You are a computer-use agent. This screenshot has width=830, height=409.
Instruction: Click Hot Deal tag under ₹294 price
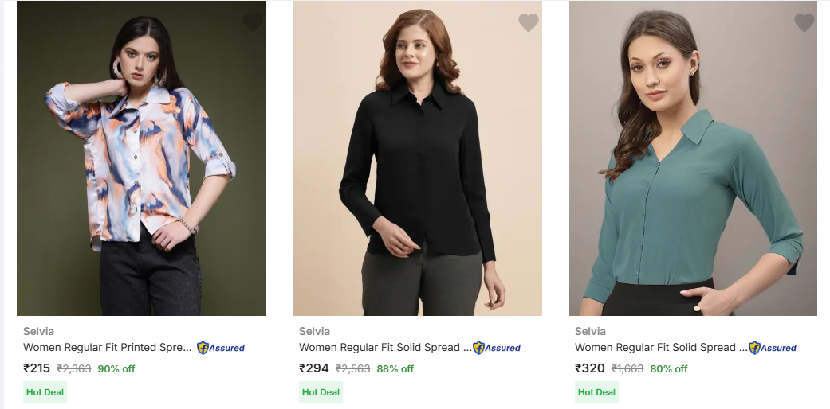321,392
